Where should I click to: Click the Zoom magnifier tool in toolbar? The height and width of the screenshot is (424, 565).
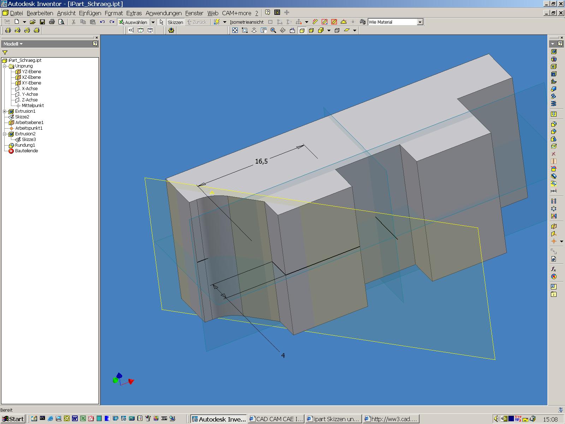coord(273,31)
